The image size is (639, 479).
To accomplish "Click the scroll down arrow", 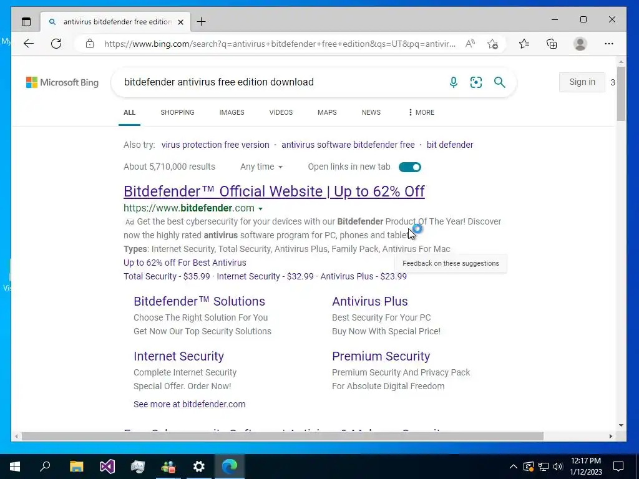I will coord(621,425).
